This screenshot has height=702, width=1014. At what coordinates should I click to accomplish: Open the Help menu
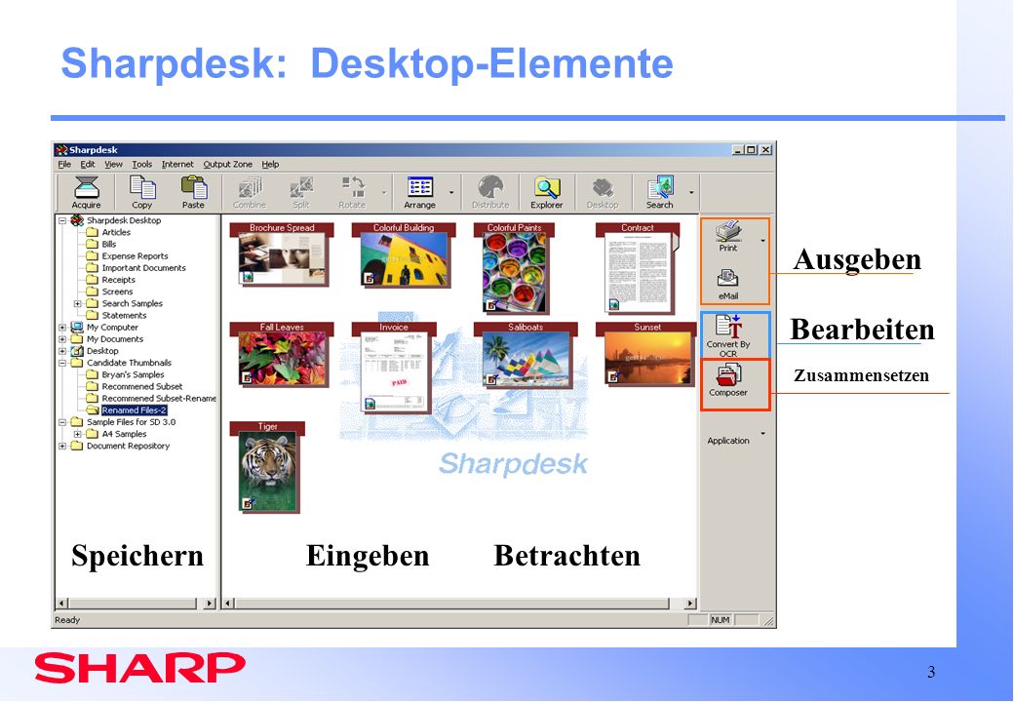click(x=270, y=164)
